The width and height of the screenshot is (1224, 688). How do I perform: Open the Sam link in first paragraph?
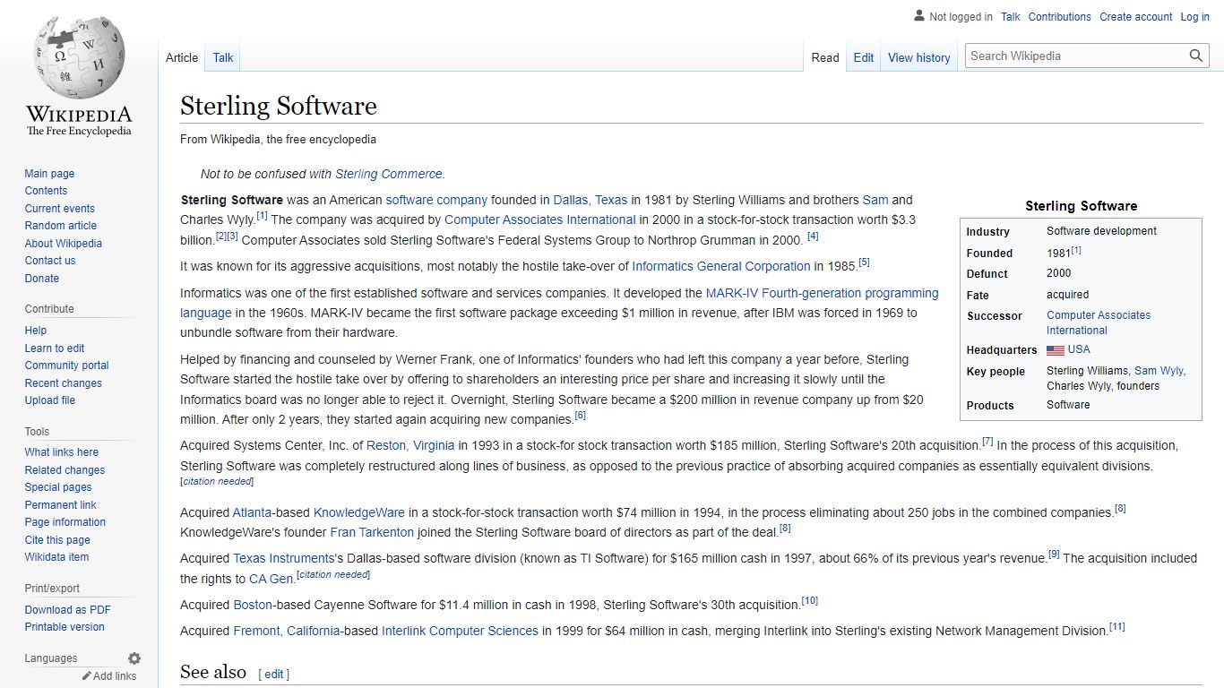pyautogui.click(x=875, y=200)
